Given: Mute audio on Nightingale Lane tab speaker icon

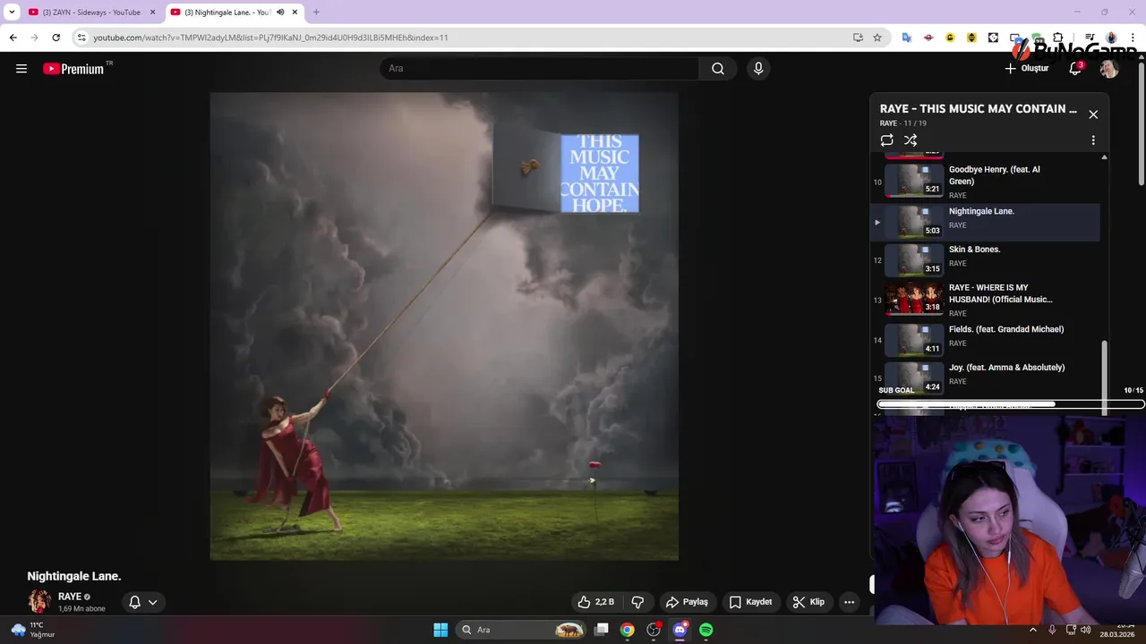Looking at the screenshot, I should (280, 13).
